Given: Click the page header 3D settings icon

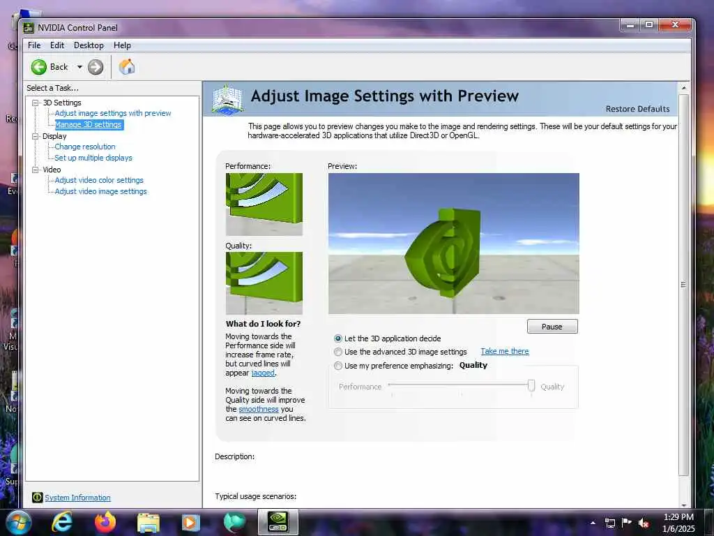Looking at the screenshot, I should (x=228, y=99).
